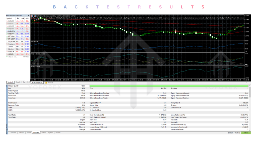Click the ETHUSD# green up-arrow icon
The image size is (257, 144).
7,39
